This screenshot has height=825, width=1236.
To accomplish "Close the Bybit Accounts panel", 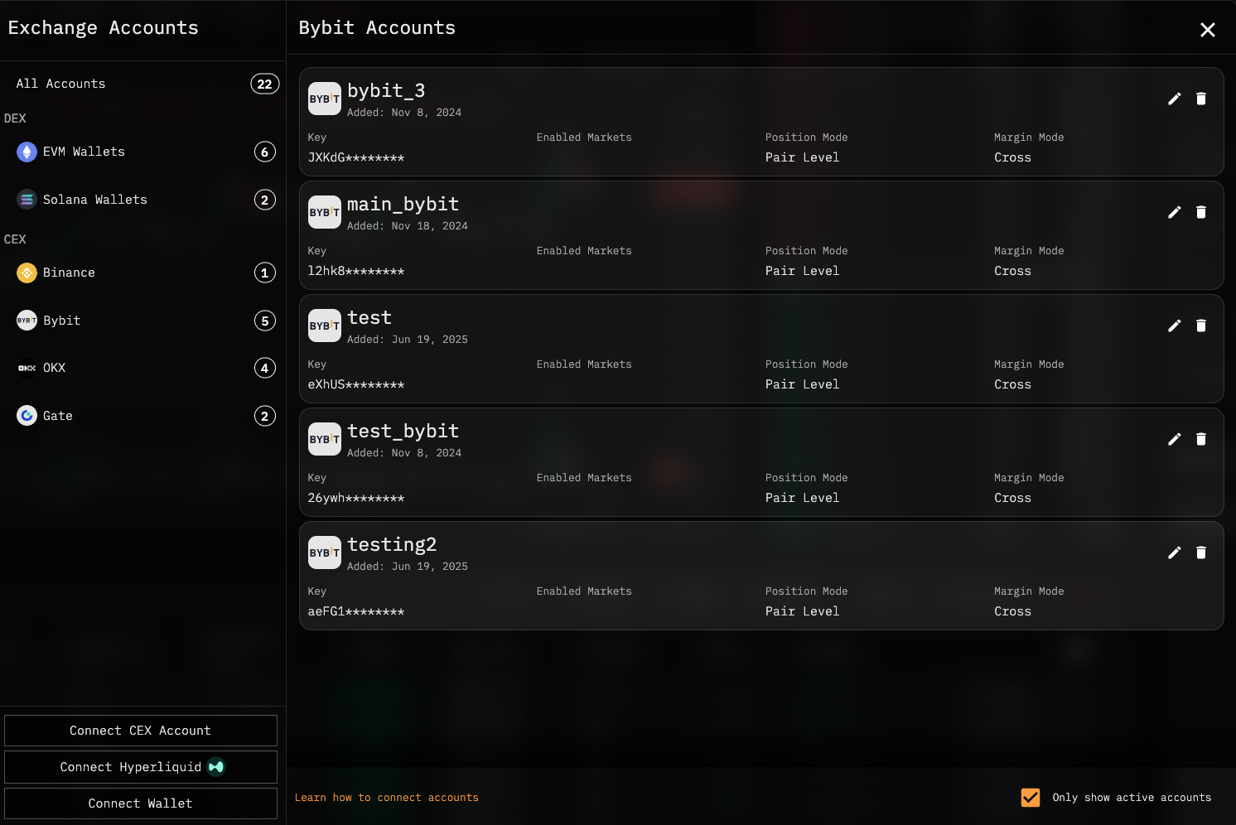I will point(1207,30).
